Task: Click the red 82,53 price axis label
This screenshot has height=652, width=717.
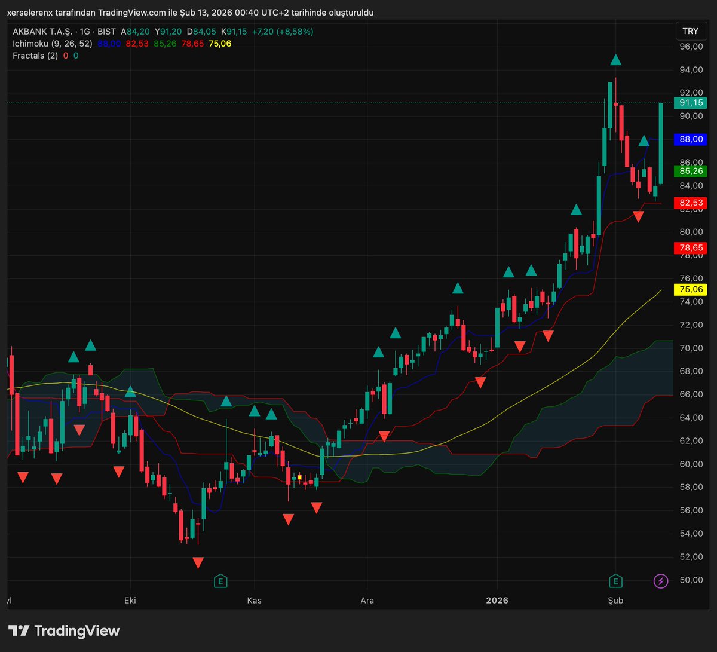Action: pos(690,203)
